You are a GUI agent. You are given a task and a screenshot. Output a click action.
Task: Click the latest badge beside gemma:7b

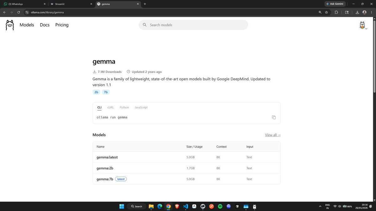pos(121,179)
